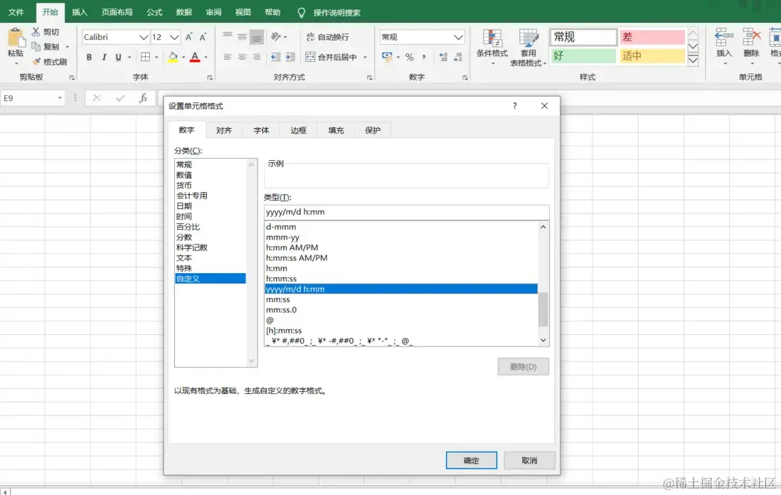Open the 公式 ribbon tab

154,13
